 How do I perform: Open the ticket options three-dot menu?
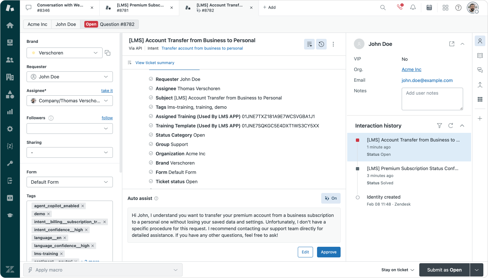point(333,44)
